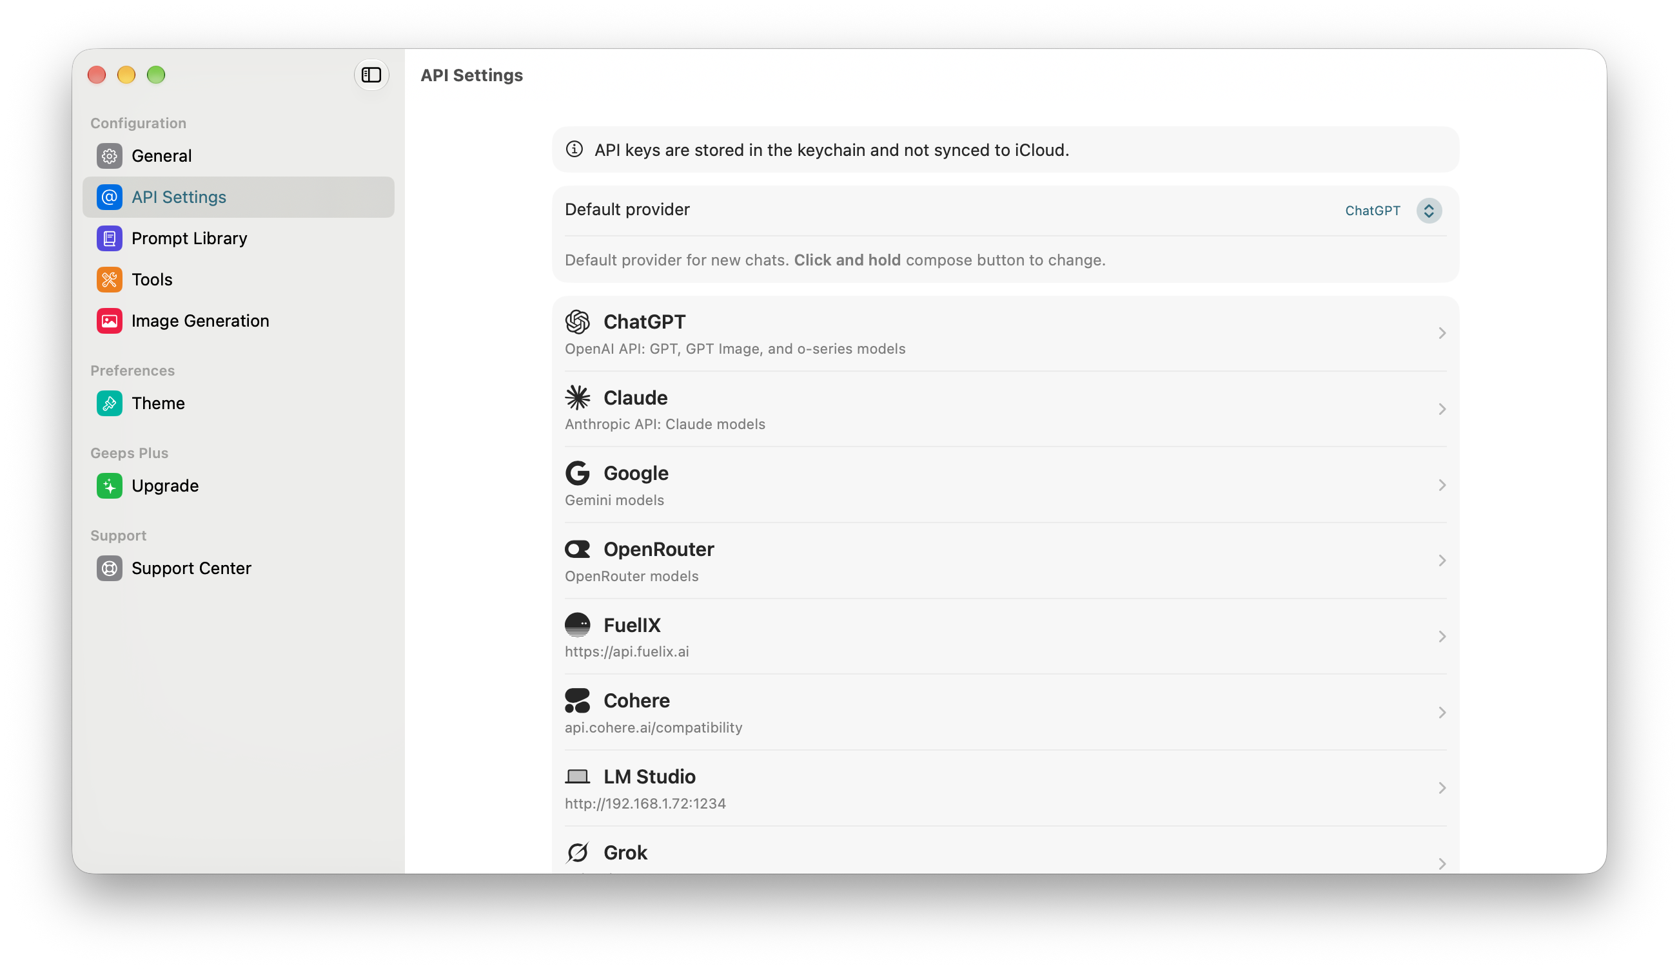This screenshot has height=969, width=1679.
Task: Select the Theme sidebar item
Action: click(239, 403)
